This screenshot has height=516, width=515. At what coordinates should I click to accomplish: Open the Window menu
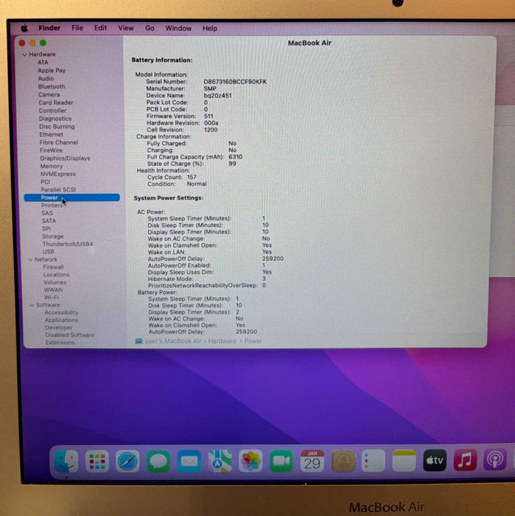click(178, 28)
